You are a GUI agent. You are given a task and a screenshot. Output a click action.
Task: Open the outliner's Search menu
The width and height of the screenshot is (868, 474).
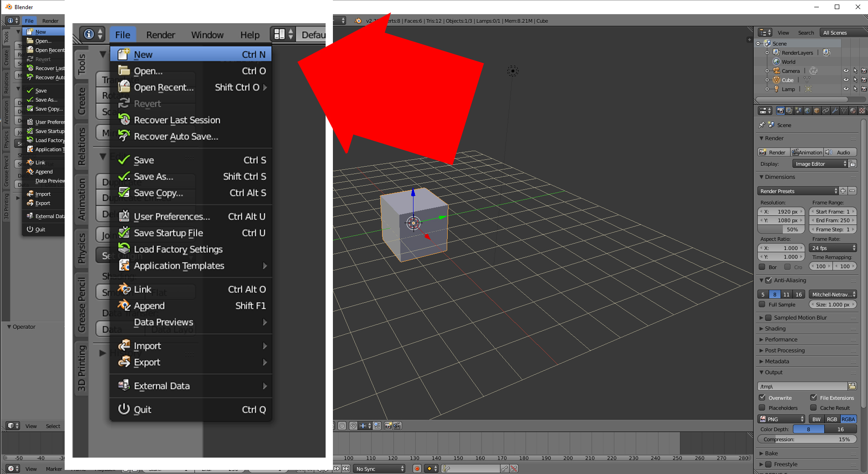coord(806,33)
